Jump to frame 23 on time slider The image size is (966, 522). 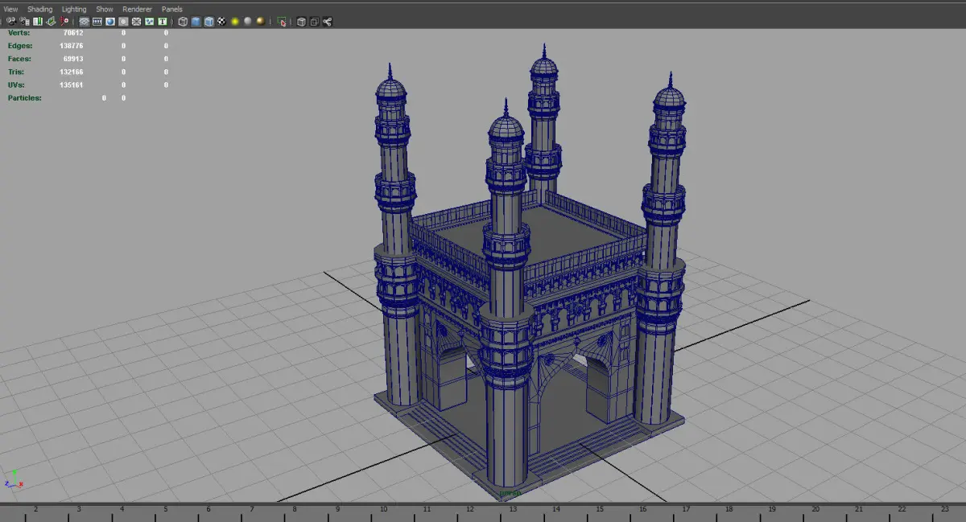pyautogui.click(x=945, y=509)
